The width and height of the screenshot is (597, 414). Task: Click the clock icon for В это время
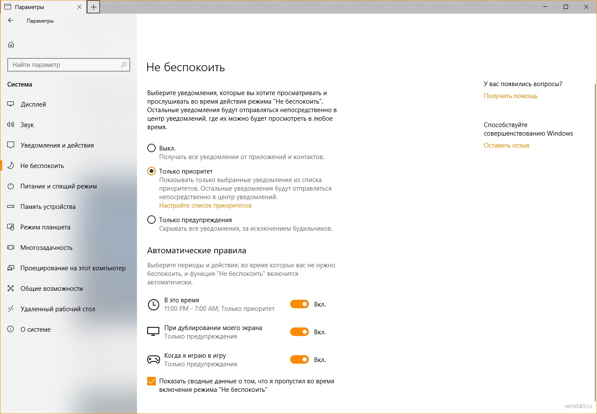coord(153,304)
